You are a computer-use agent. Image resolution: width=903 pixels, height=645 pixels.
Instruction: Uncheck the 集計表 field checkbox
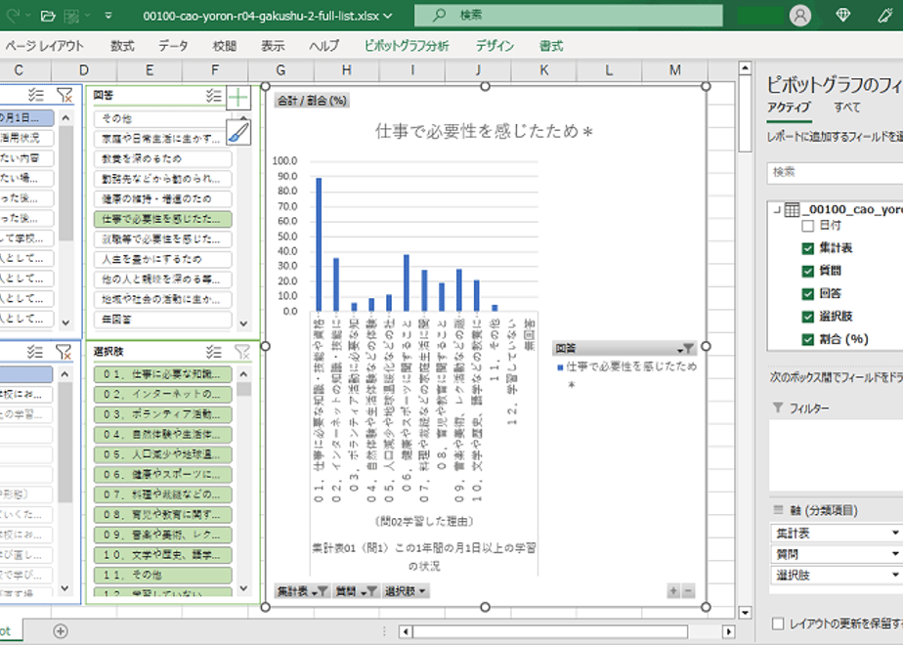pyautogui.click(x=808, y=248)
